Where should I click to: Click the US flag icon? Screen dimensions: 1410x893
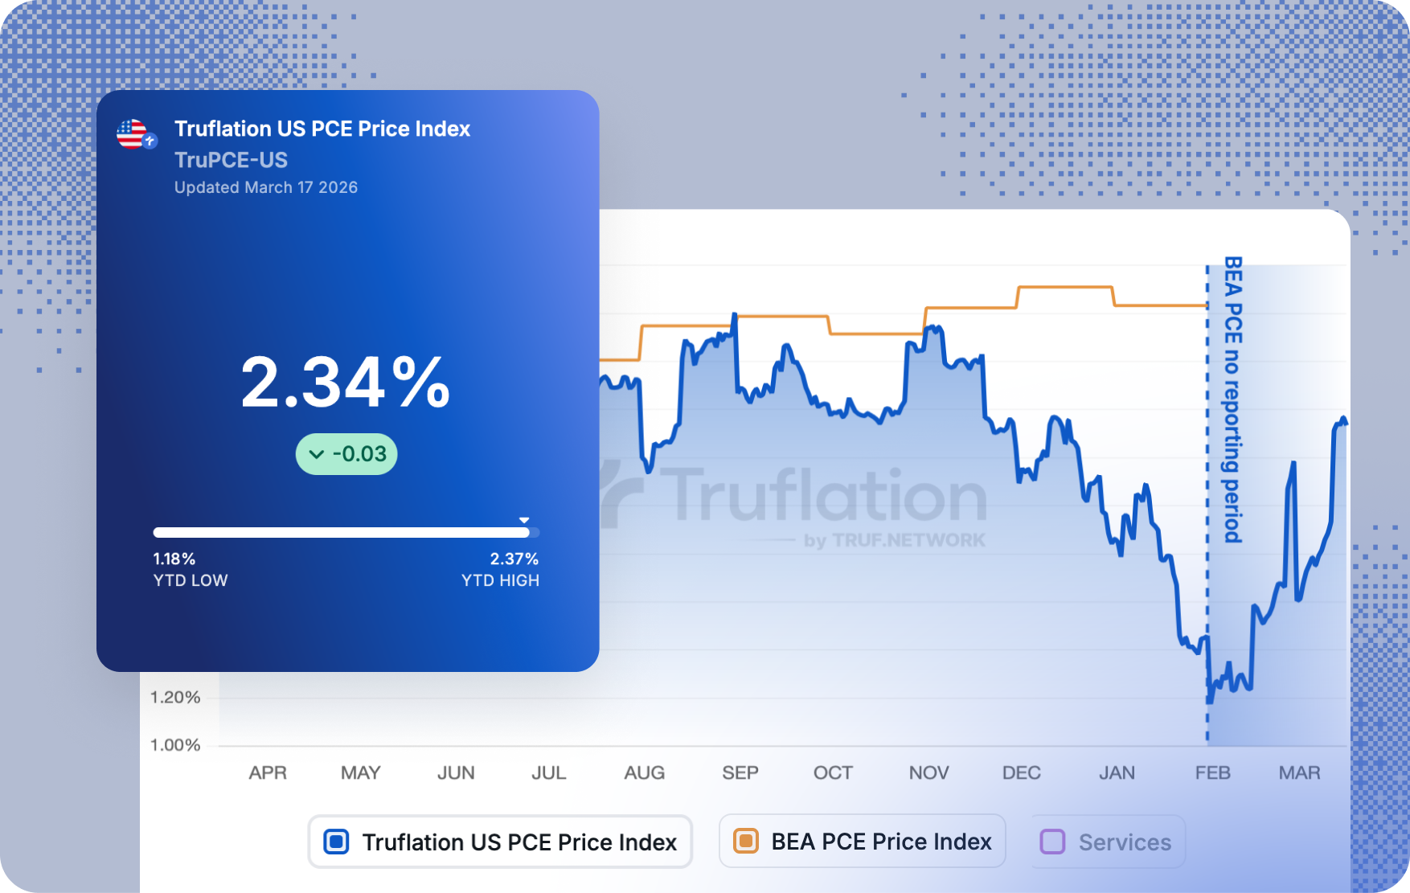pos(132,133)
